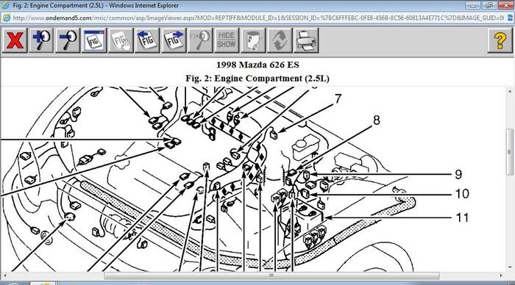This screenshot has height=285, width=515.
Task: Click the grayed paint can toolbar icon
Action: (253, 40)
